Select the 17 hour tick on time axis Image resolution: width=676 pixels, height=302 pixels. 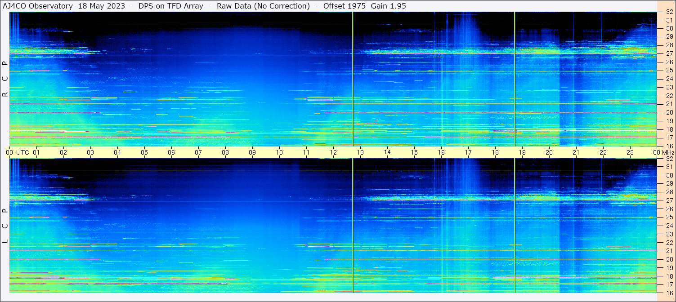[x=468, y=152]
